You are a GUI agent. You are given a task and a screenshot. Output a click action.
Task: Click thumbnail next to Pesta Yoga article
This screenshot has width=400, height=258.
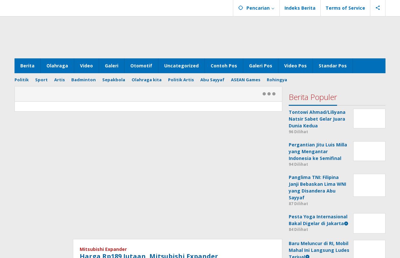pos(369,223)
